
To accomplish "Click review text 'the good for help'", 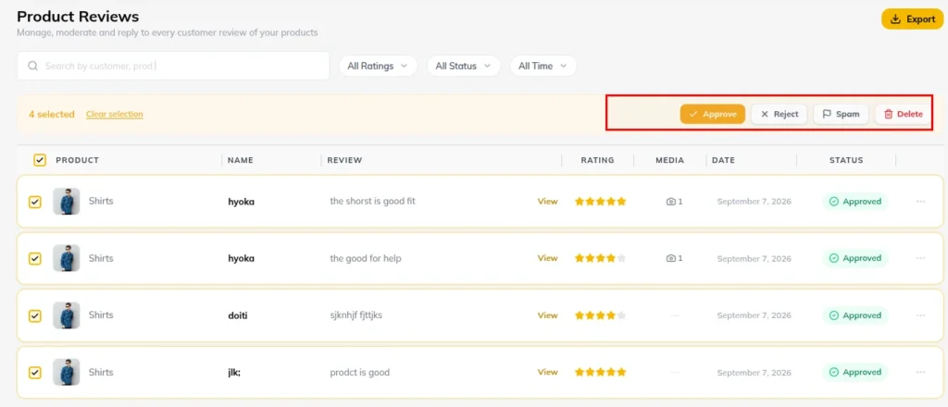I will (366, 258).
